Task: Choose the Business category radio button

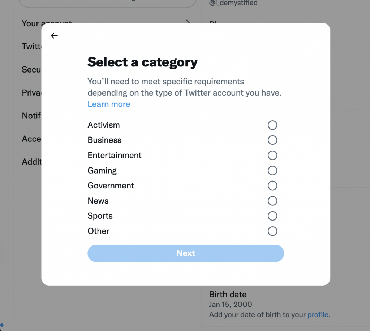Action: click(x=272, y=140)
